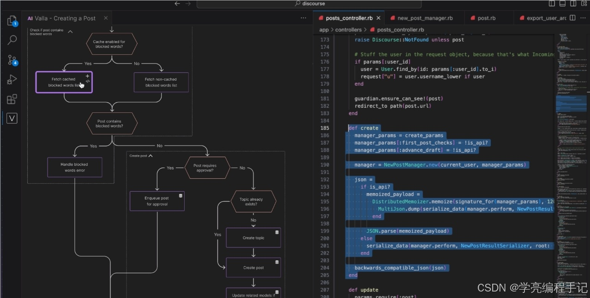Click database icon on Enqueue post node
The height and width of the screenshot is (298, 590).
tap(181, 195)
